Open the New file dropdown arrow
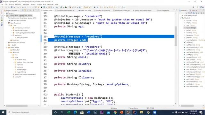 4,7
